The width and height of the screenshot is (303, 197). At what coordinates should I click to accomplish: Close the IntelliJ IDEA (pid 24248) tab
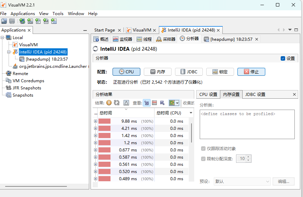218,30
